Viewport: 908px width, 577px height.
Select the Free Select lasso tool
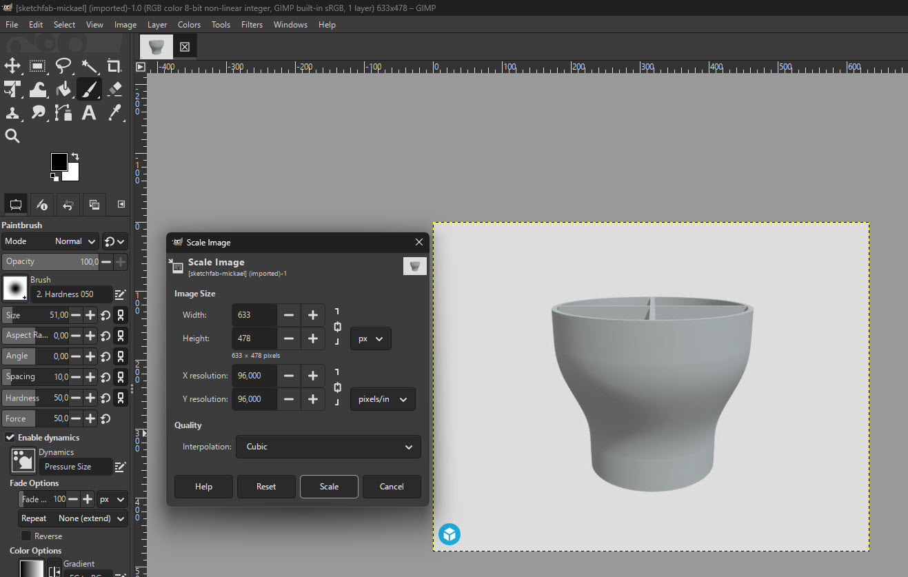63,66
